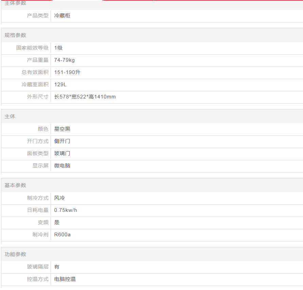
Task: Select the 电脑控温 temperature control value
Action: (x=65, y=279)
